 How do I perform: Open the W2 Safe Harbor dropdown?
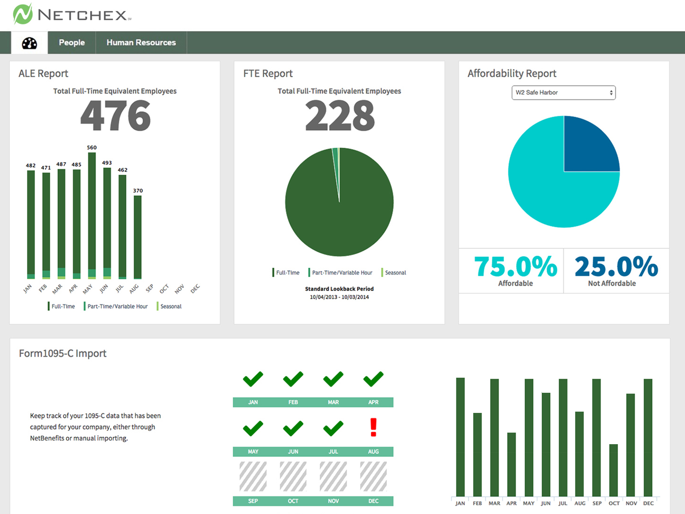[x=563, y=93]
